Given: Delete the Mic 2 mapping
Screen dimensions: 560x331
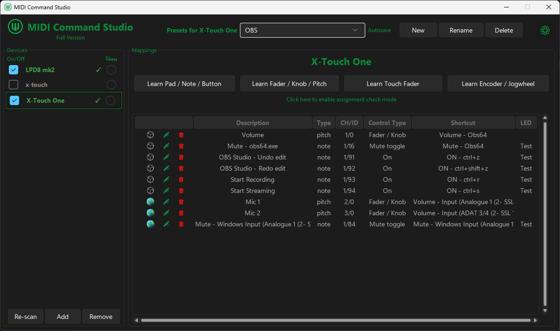Looking at the screenshot, I should [181, 213].
